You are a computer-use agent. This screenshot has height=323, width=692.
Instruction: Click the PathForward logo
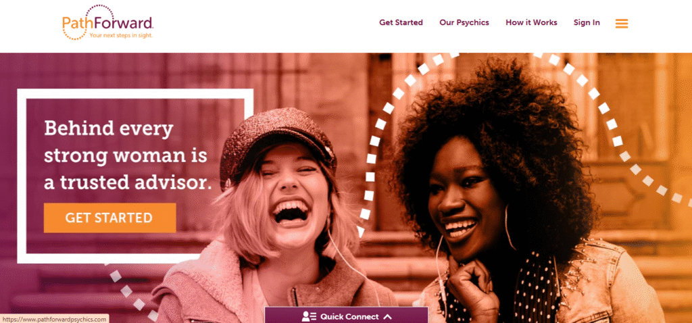108,22
